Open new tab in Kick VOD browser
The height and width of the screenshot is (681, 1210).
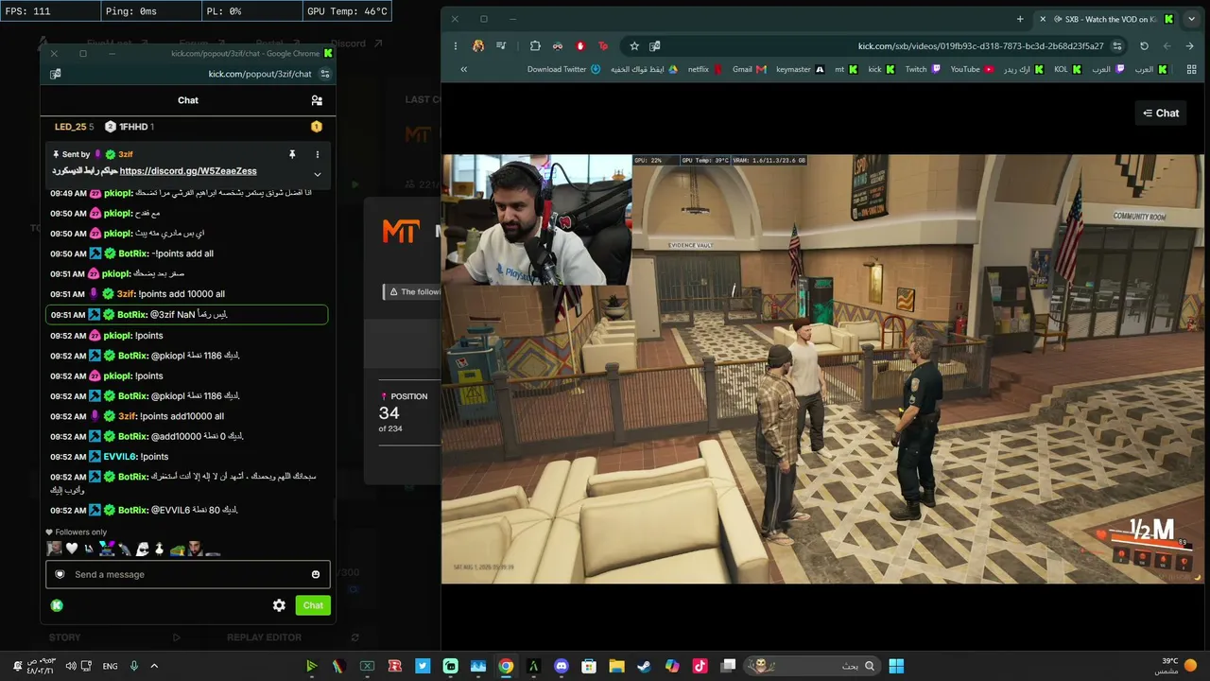click(x=1020, y=19)
